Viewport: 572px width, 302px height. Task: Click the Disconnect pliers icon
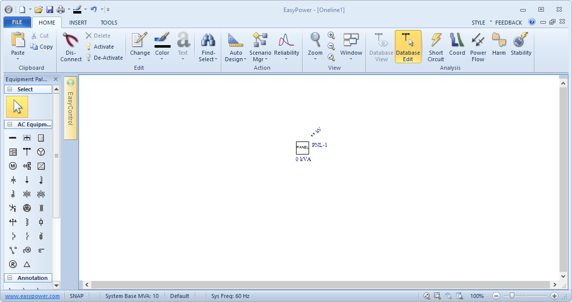click(71, 46)
